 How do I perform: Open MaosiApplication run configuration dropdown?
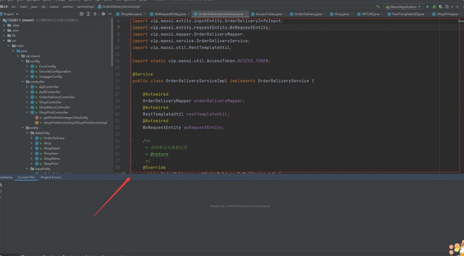[x=403, y=6]
